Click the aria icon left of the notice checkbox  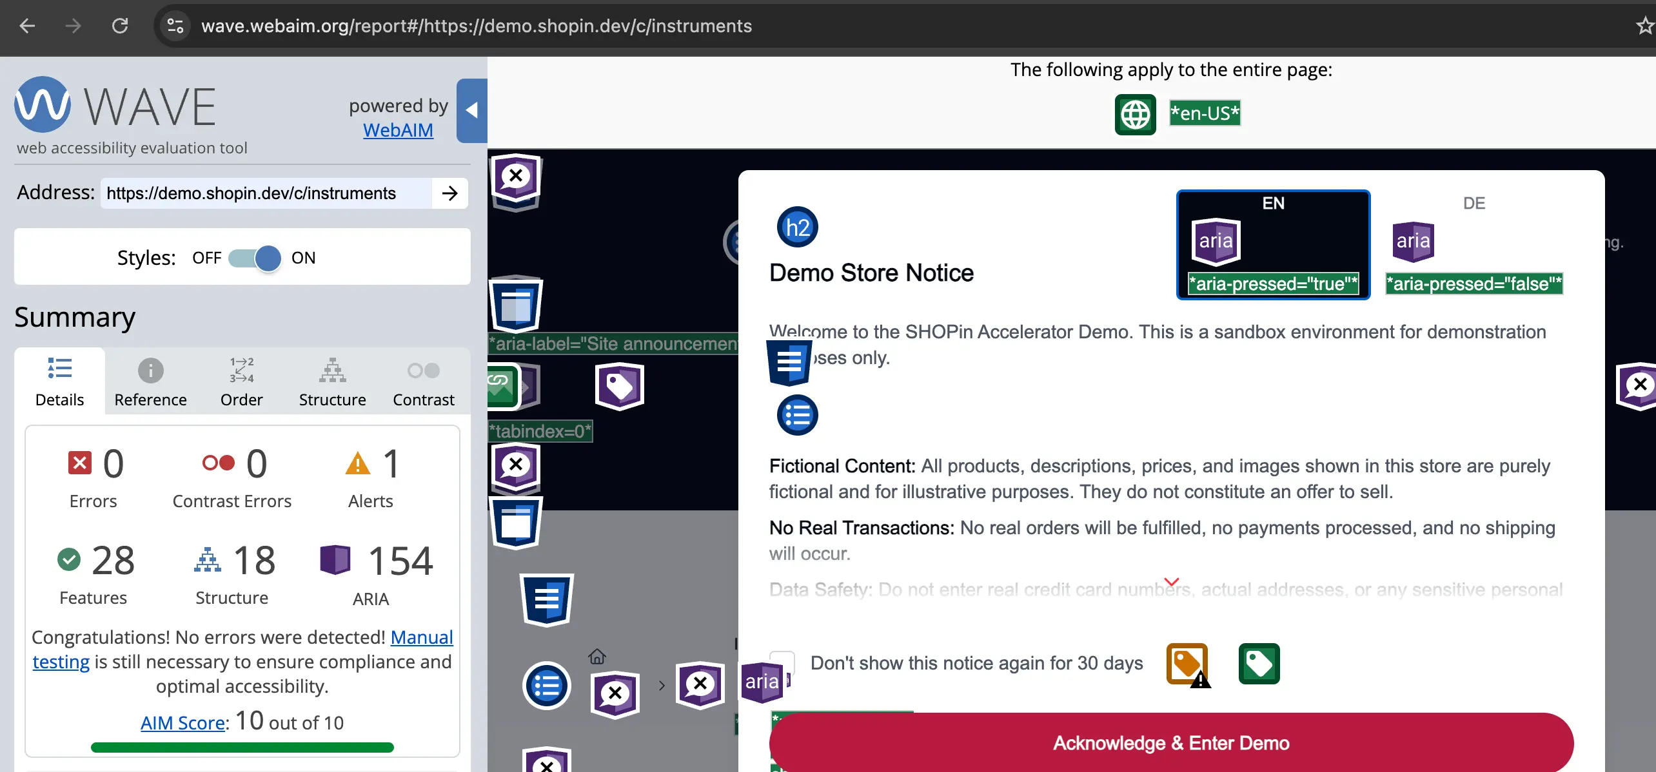pyautogui.click(x=762, y=682)
